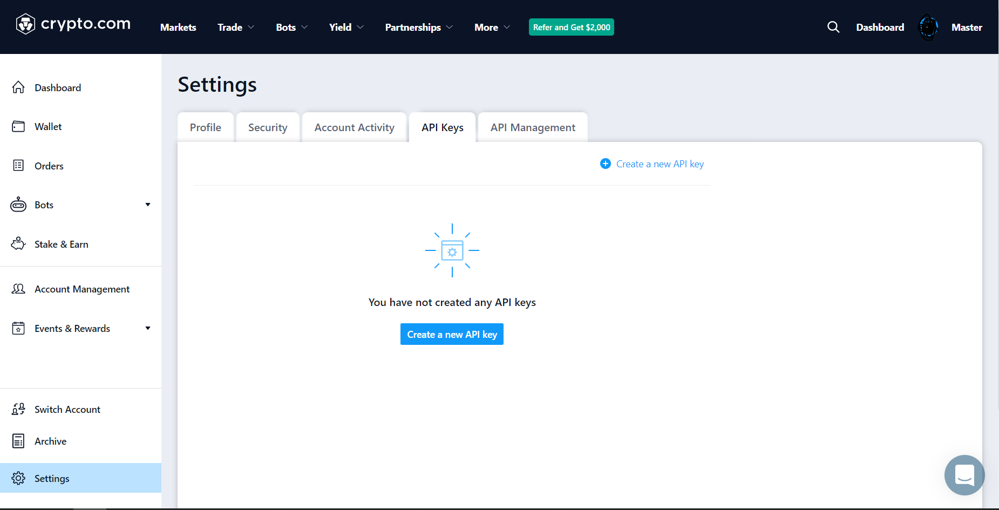This screenshot has height=510, width=999.
Task: Open the Trade menu label
Action: point(230,27)
